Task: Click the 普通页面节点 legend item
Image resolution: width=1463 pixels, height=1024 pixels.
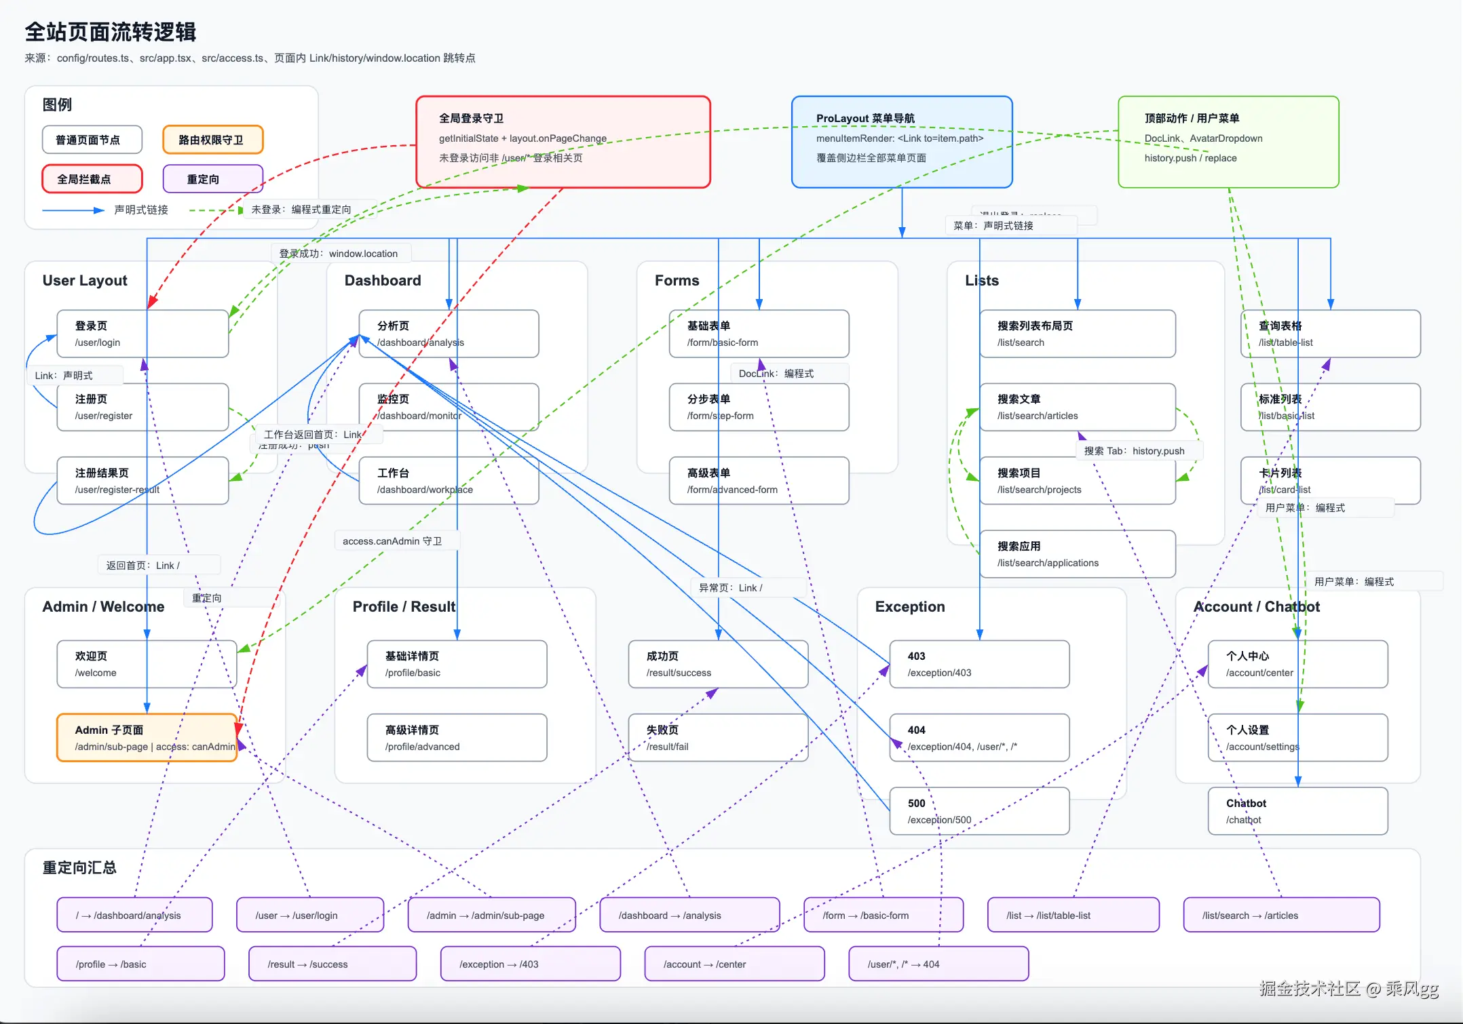Action: coord(92,140)
